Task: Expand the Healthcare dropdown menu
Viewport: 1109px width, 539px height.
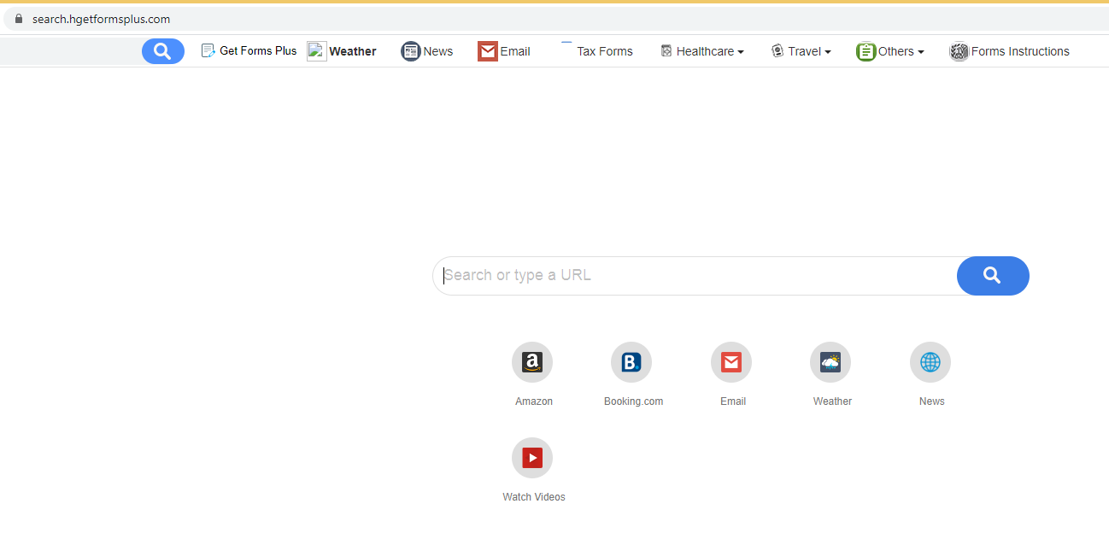Action: coord(702,51)
